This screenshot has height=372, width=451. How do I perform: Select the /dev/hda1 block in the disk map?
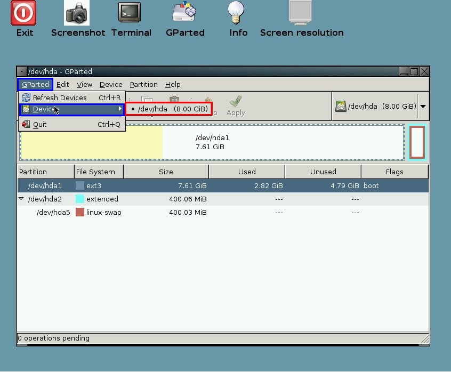pyautogui.click(x=212, y=142)
